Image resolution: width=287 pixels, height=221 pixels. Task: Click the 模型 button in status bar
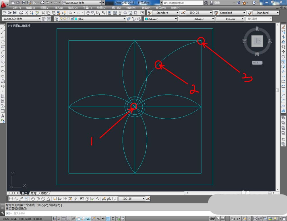[212, 219]
